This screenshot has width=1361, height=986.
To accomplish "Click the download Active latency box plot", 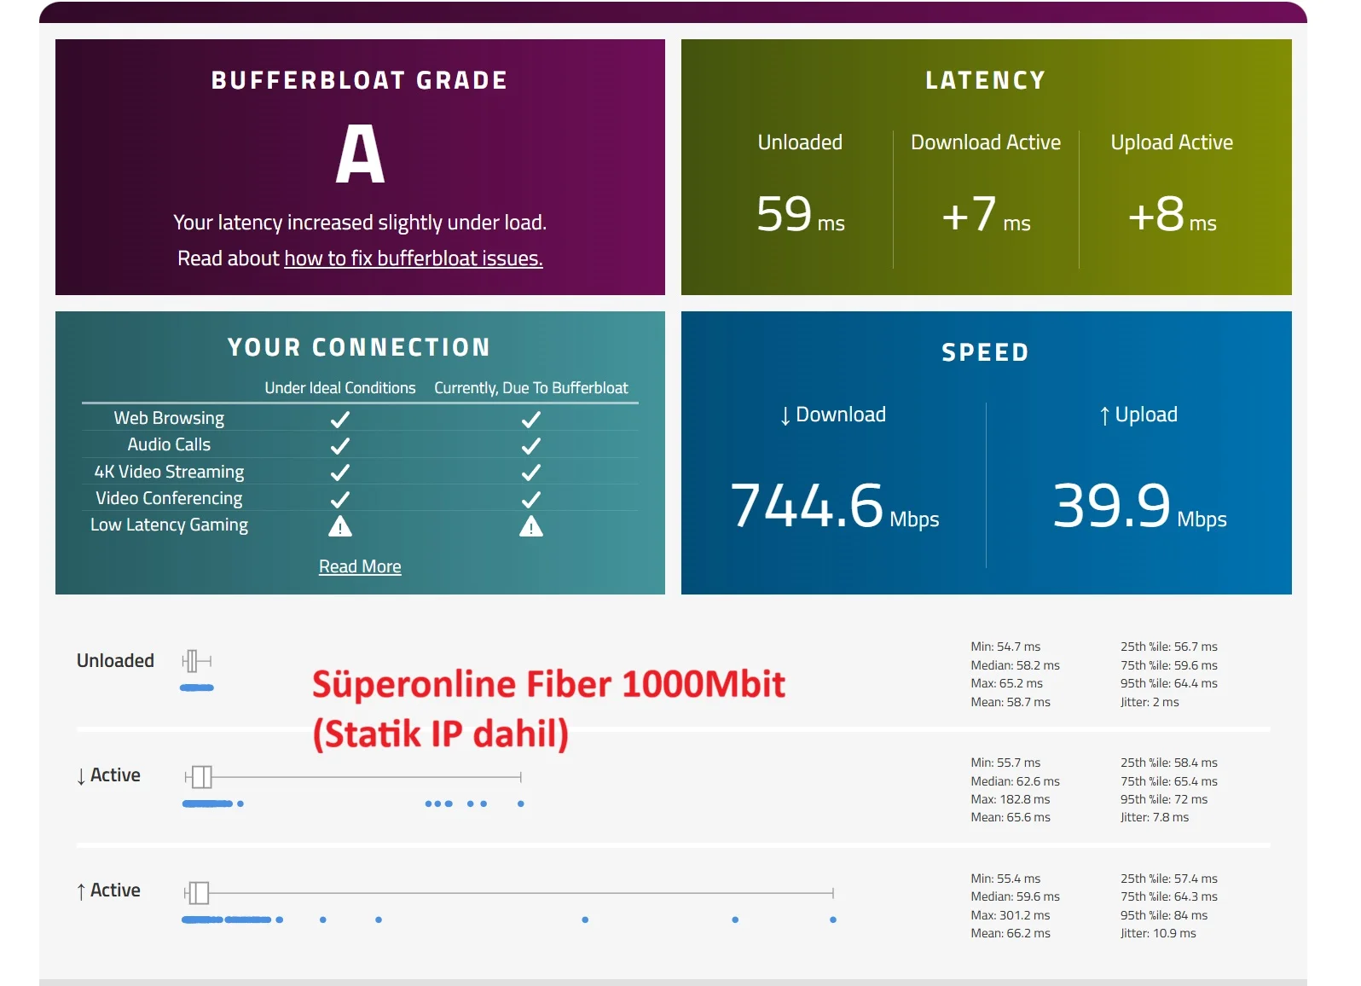I will (x=353, y=777).
